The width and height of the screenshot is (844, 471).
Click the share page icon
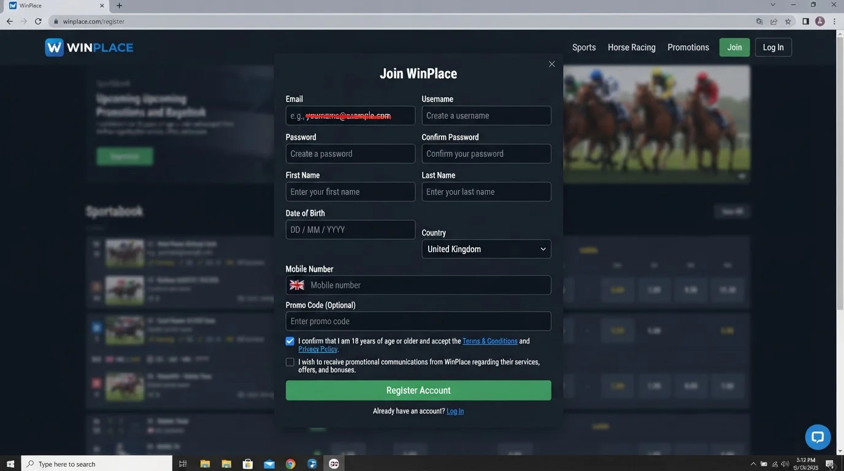tap(773, 21)
